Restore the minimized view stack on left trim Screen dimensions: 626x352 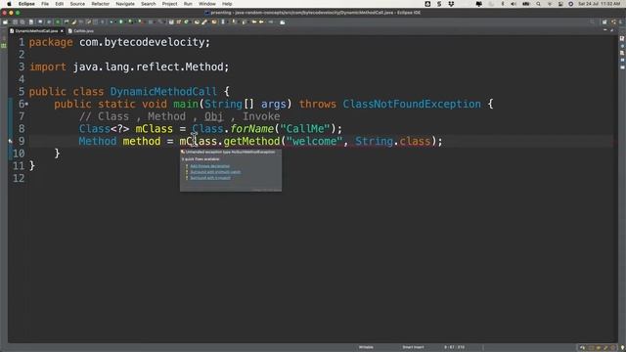[4, 39]
